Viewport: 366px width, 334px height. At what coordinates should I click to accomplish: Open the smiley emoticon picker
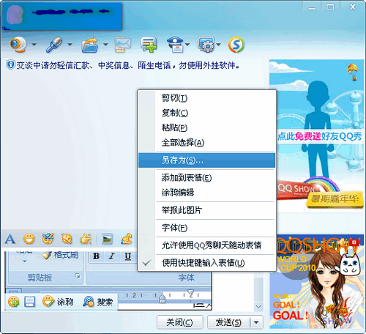29,239
